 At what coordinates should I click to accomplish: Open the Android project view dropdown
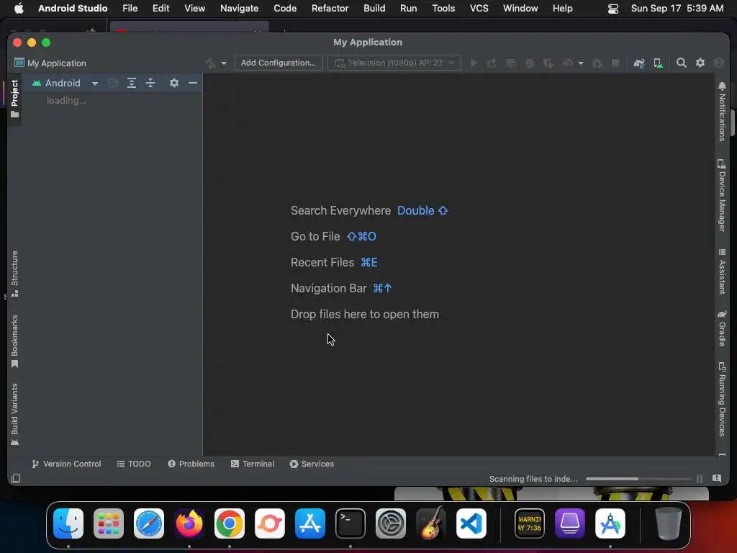tap(65, 83)
